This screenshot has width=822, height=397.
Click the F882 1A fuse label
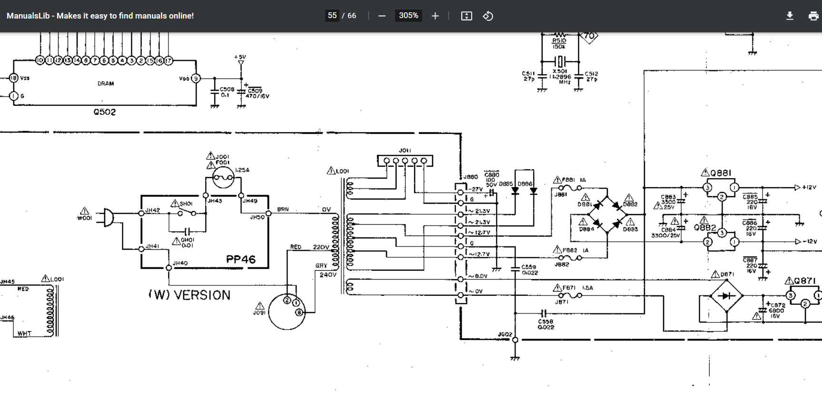576,250
